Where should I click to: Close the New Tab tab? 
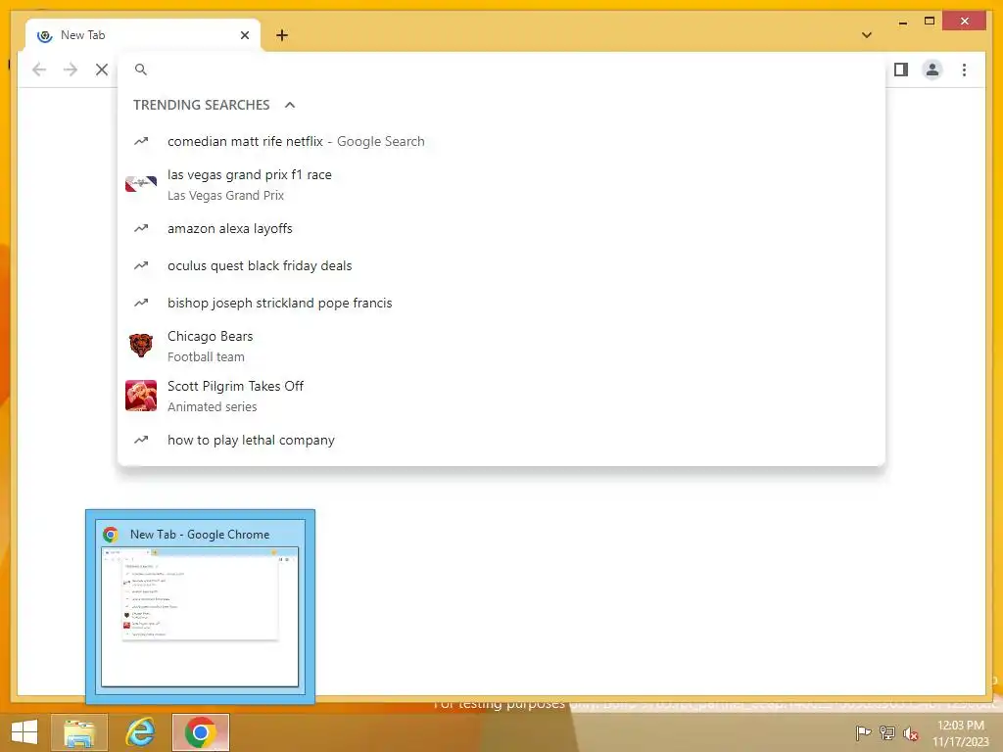click(x=245, y=35)
